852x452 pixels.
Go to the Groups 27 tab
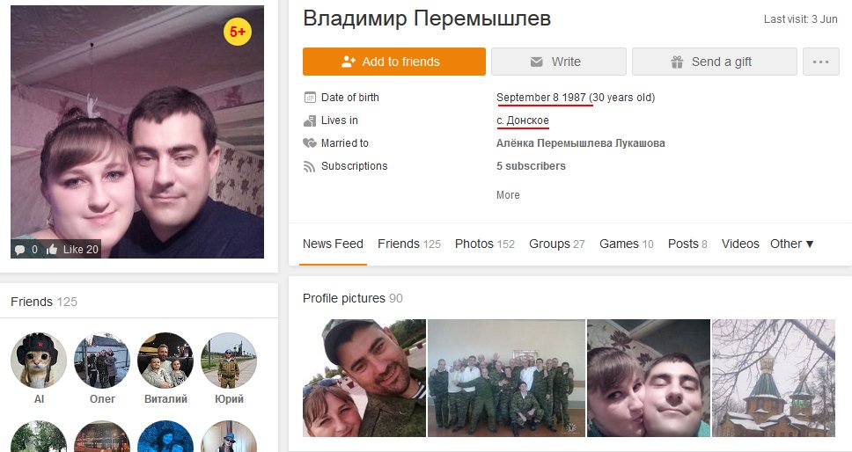point(557,244)
